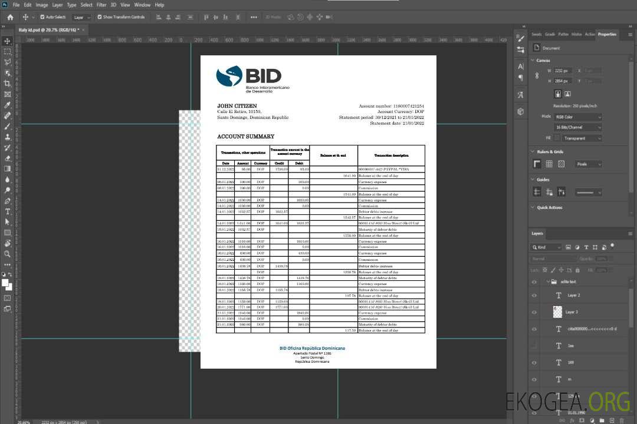Uncheck Show Transform Controls
This screenshot has height=424, width=637.
pos(100,17)
